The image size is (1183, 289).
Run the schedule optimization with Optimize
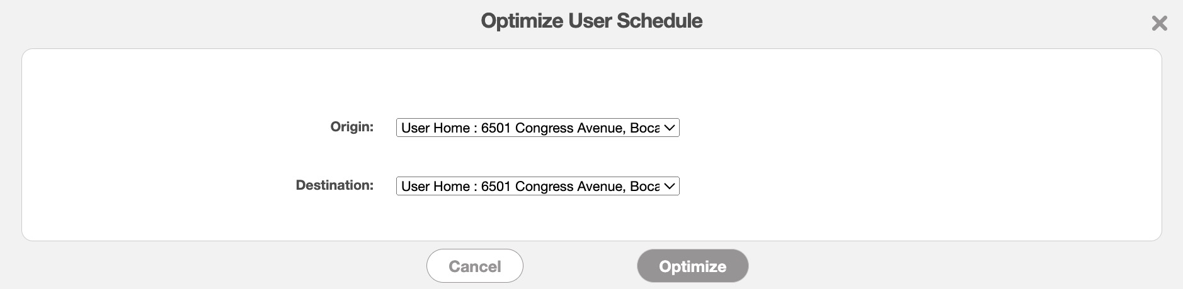point(692,266)
